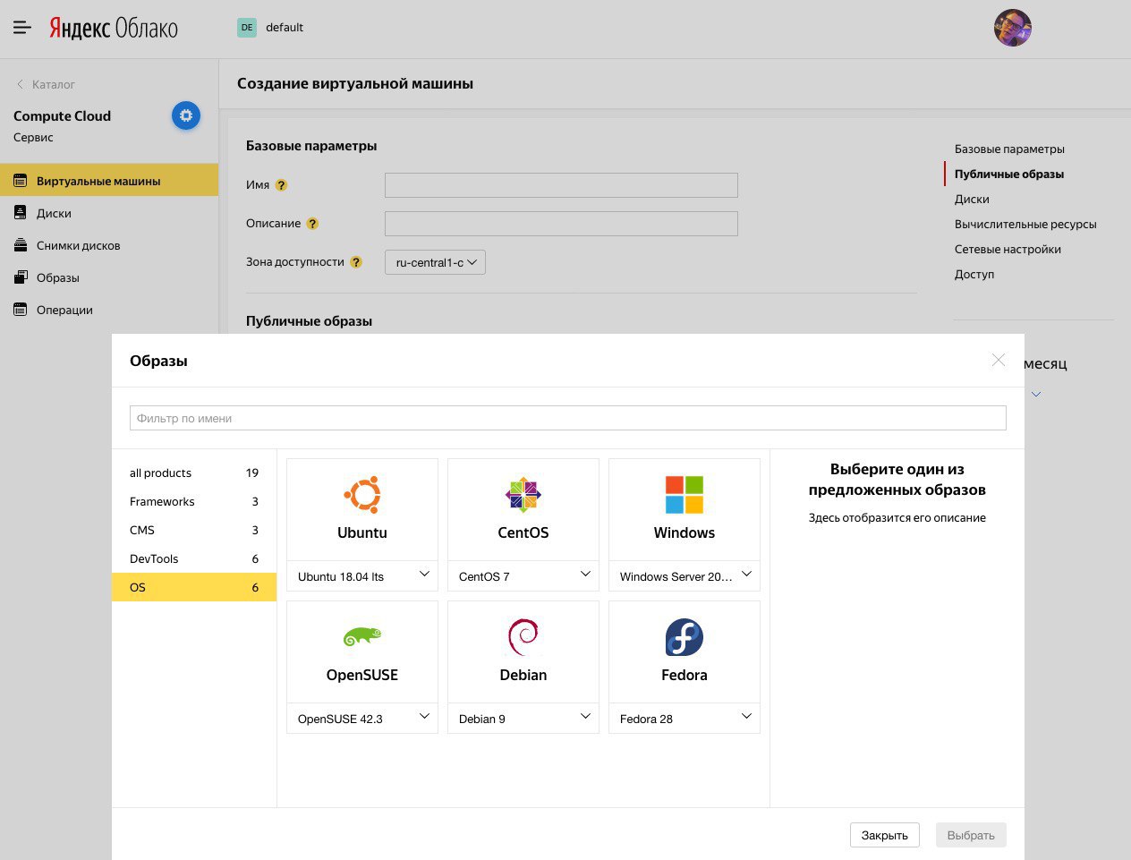Close the Образы dialog with X
1131x860 pixels.
click(x=999, y=360)
